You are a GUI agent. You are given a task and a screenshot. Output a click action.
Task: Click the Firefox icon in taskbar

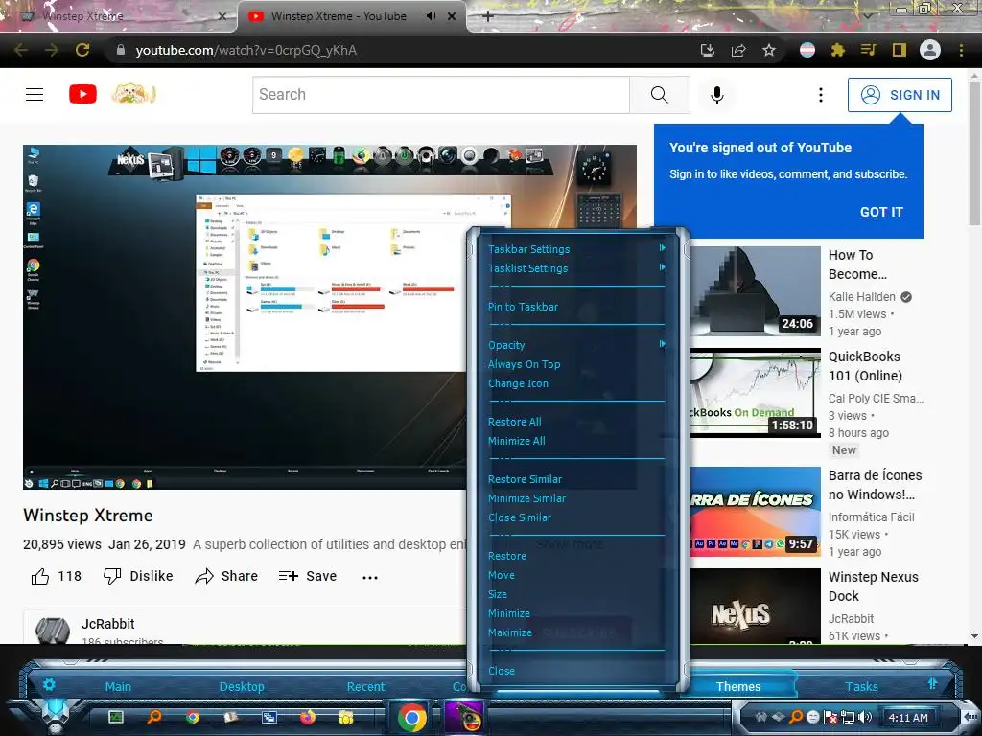(x=307, y=717)
